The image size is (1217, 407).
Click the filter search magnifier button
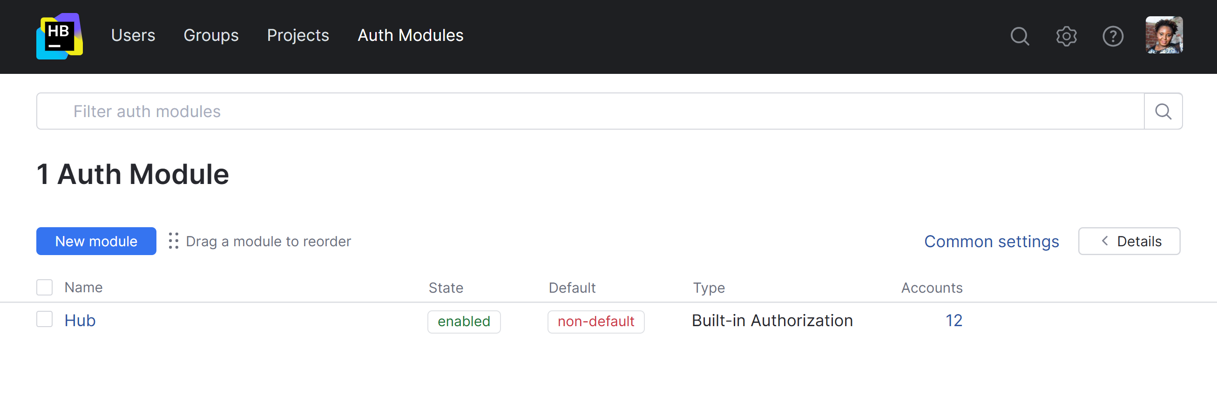coord(1163,112)
